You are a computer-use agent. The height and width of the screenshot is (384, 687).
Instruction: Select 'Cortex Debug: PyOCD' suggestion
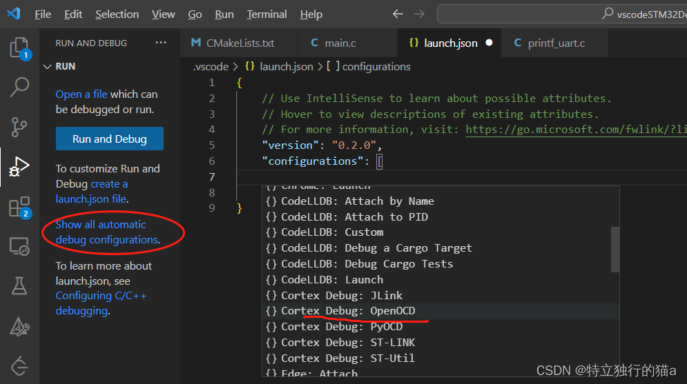coord(441,327)
